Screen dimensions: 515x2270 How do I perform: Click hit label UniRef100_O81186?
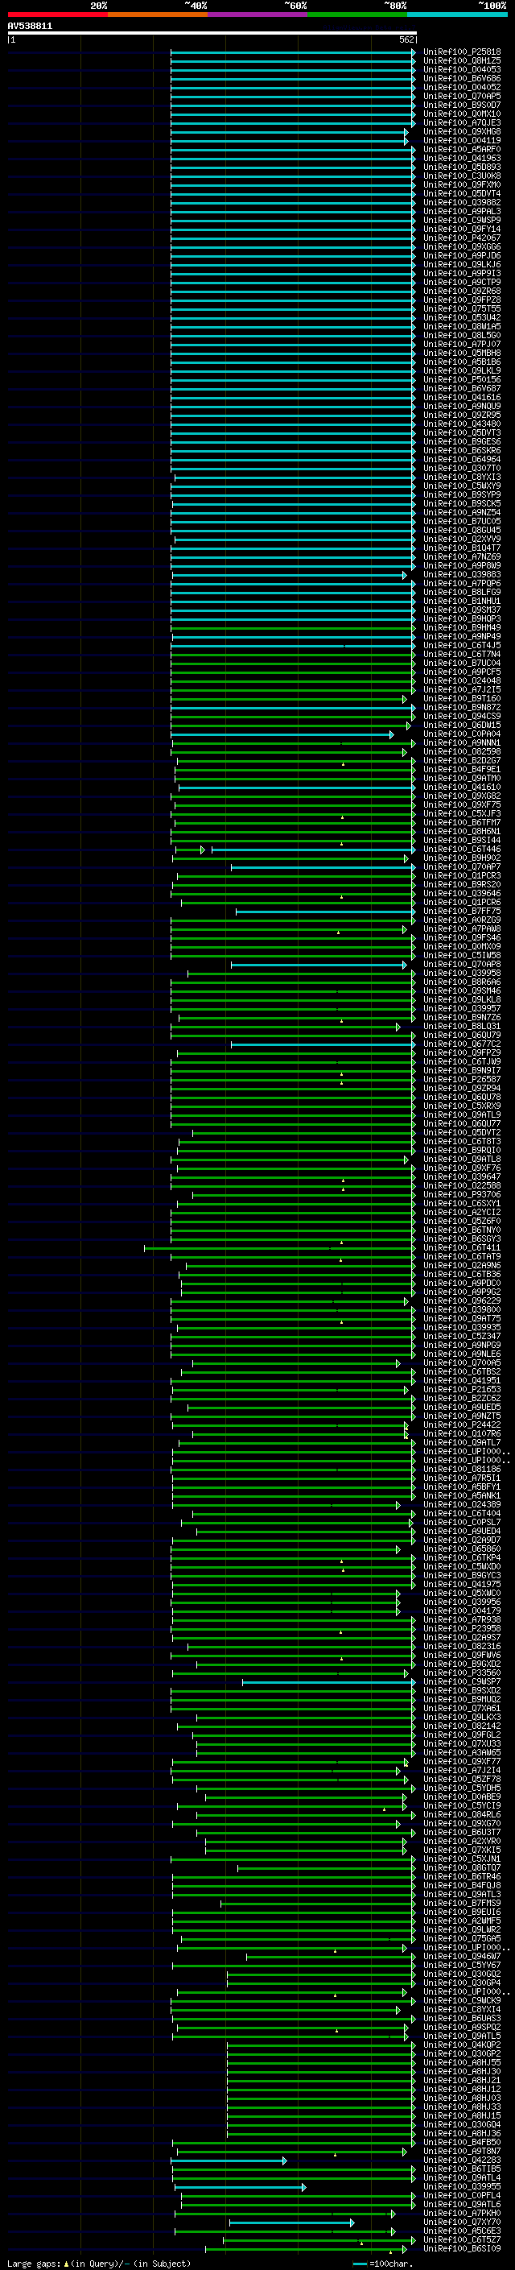(462, 1469)
